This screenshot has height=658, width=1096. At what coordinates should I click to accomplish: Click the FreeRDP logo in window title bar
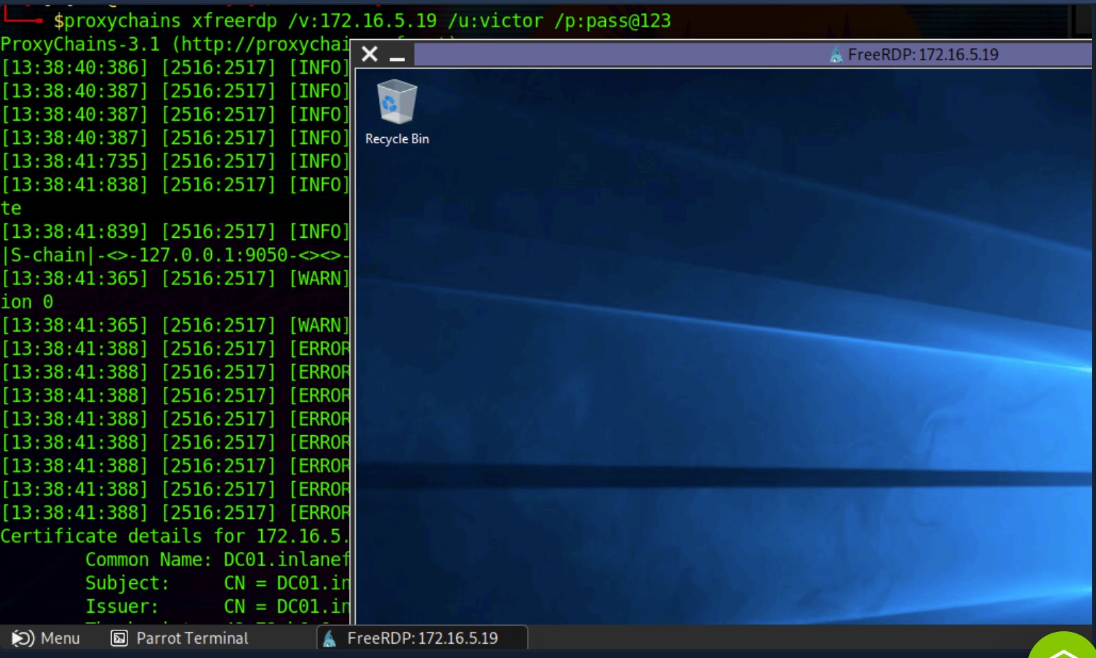[836, 55]
